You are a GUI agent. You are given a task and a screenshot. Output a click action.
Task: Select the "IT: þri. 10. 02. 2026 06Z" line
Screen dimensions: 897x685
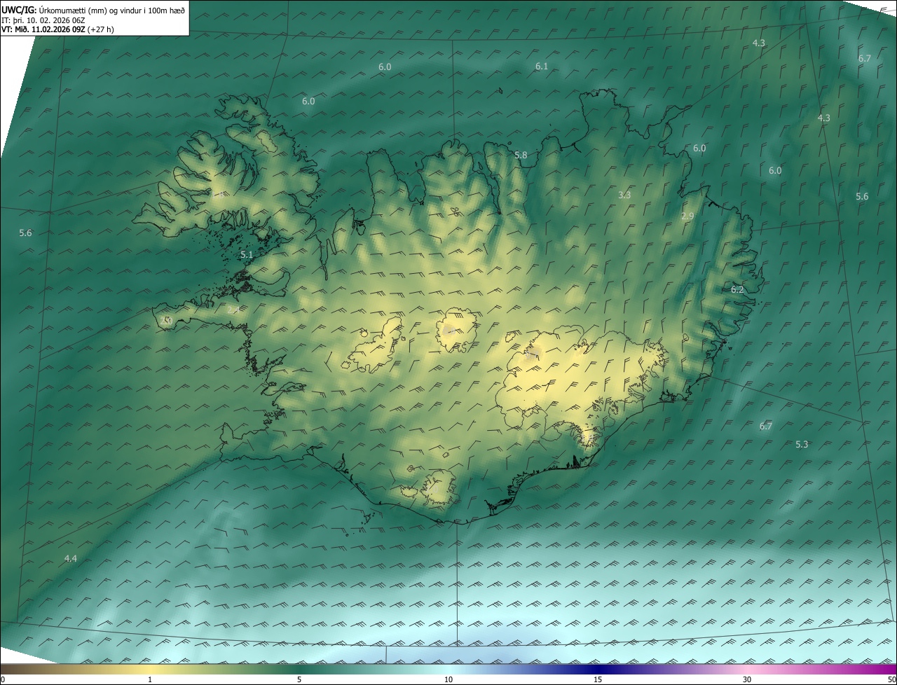[x=43, y=20]
